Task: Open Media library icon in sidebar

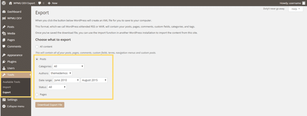Action: tap(4, 33)
